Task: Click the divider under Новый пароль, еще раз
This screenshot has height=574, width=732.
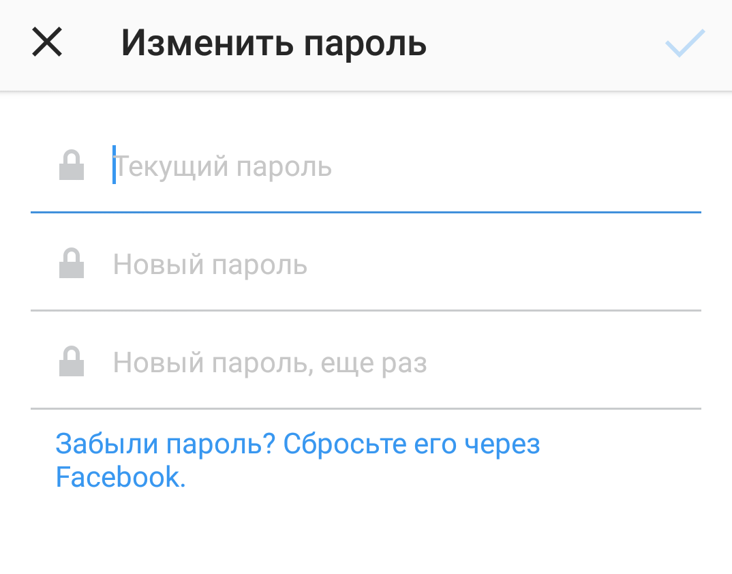Action: pyautogui.click(x=365, y=408)
